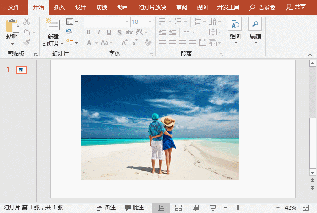Click the Paste clipboard icon
This screenshot has height=213, width=317.
[12, 26]
